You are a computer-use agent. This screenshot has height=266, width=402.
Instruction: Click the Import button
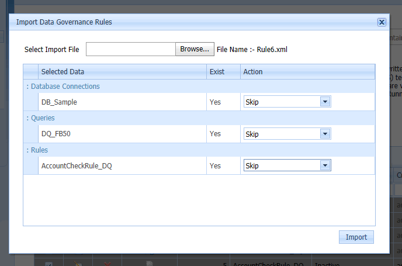pyautogui.click(x=356, y=237)
